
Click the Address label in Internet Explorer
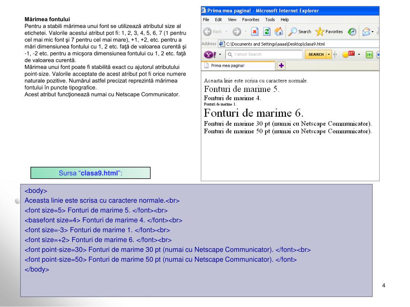(209, 44)
